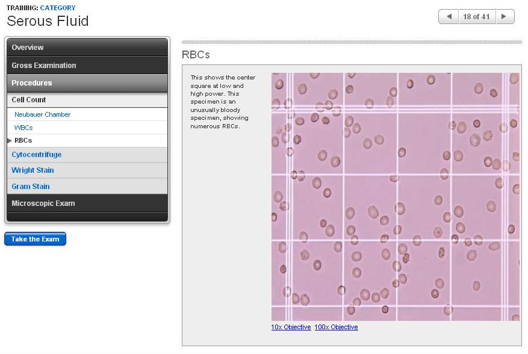Open the CATEGORY training link
528x354 pixels.
coord(58,8)
